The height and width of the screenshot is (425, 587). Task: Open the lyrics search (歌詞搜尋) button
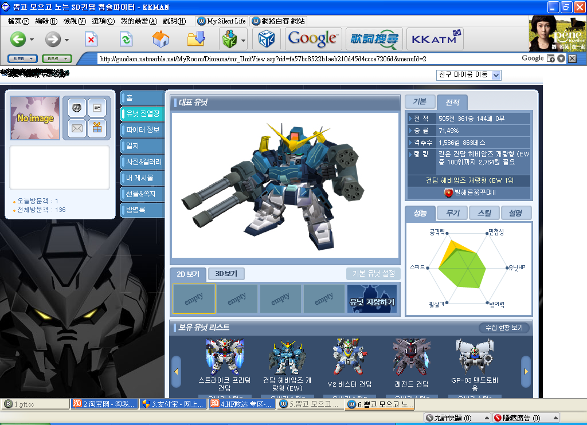point(374,39)
